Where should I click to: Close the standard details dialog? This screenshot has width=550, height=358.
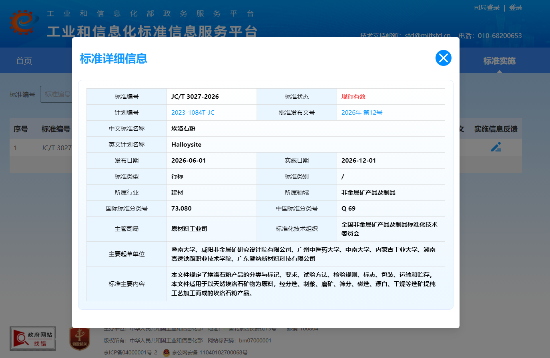tap(443, 58)
